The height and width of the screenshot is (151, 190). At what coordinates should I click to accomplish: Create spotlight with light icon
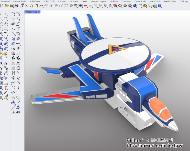tap(140, 5)
